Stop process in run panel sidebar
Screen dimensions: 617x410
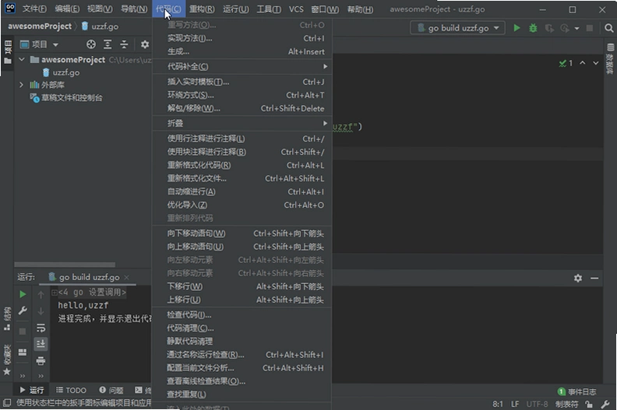click(23, 331)
